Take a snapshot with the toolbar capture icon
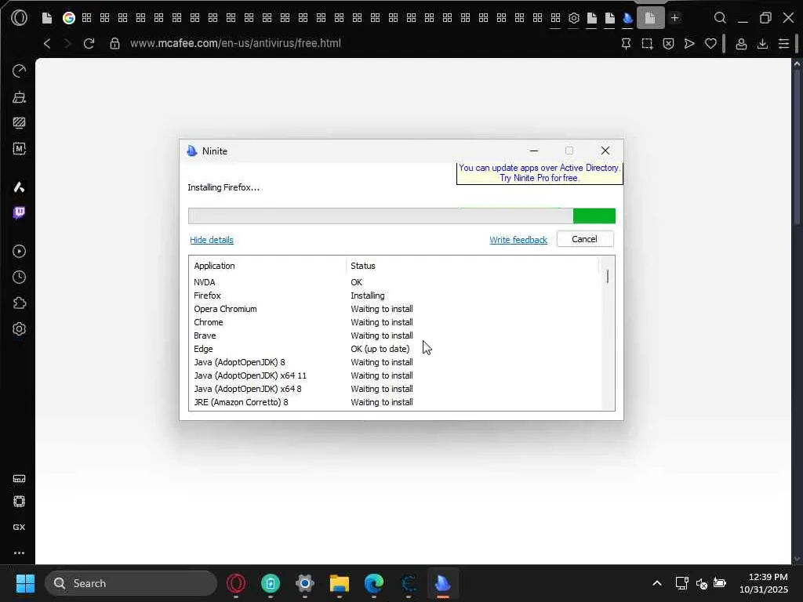Viewport: 803px width, 602px height. click(x=647, y=44)
